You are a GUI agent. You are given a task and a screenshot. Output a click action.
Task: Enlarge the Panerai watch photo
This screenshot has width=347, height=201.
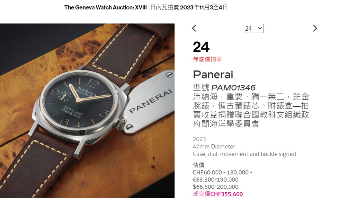click(87, 111)
